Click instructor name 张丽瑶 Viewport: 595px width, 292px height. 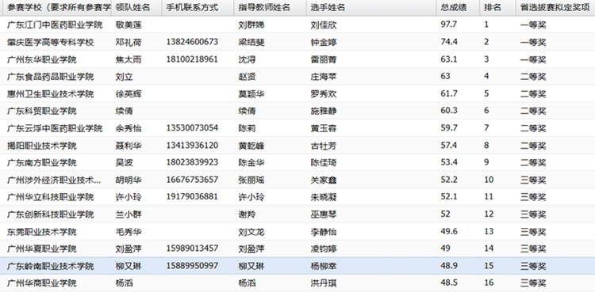coord(251,180)
